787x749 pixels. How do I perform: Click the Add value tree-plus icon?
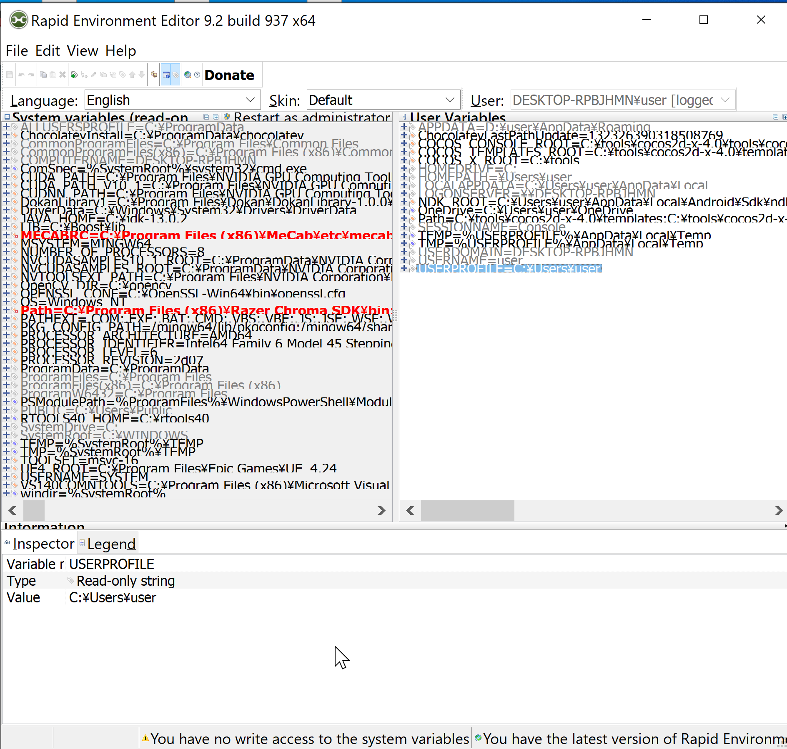(x=84, y=75)
